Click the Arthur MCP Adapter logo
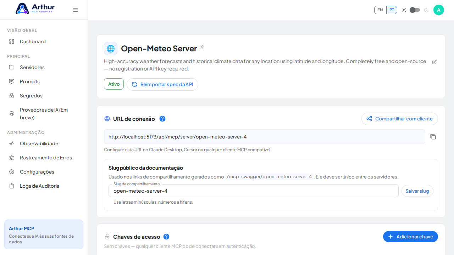Viewport: 454px width, 255px height. pos(35,8)
